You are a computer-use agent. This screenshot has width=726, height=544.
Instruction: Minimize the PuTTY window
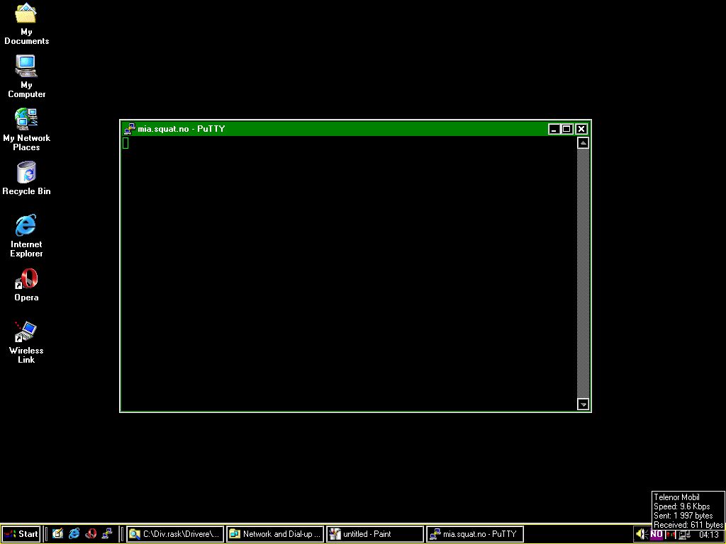(554, 129)
